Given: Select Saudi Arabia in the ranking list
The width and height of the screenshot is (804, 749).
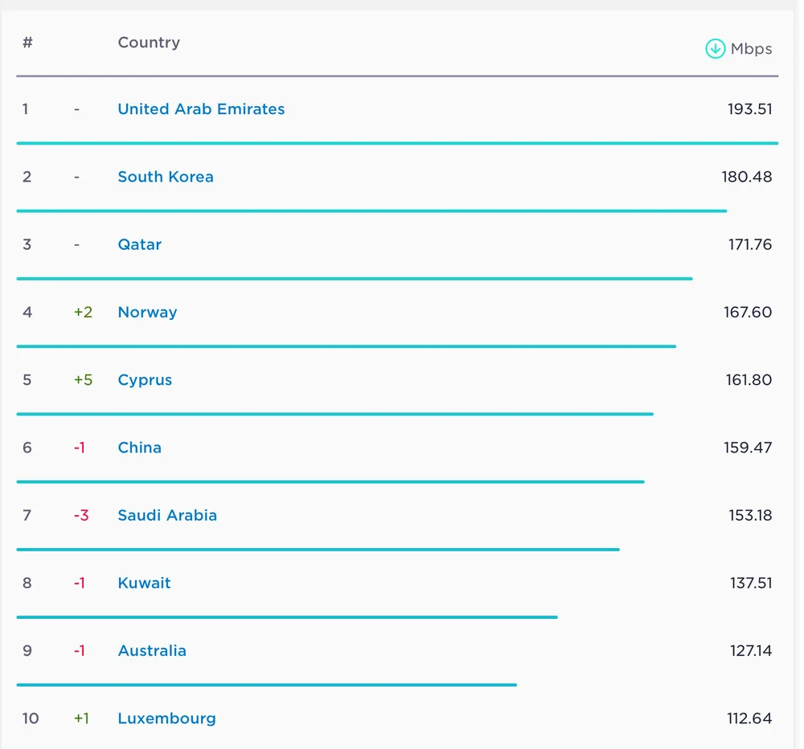Looking at the screenshot, I should point(167,515).
